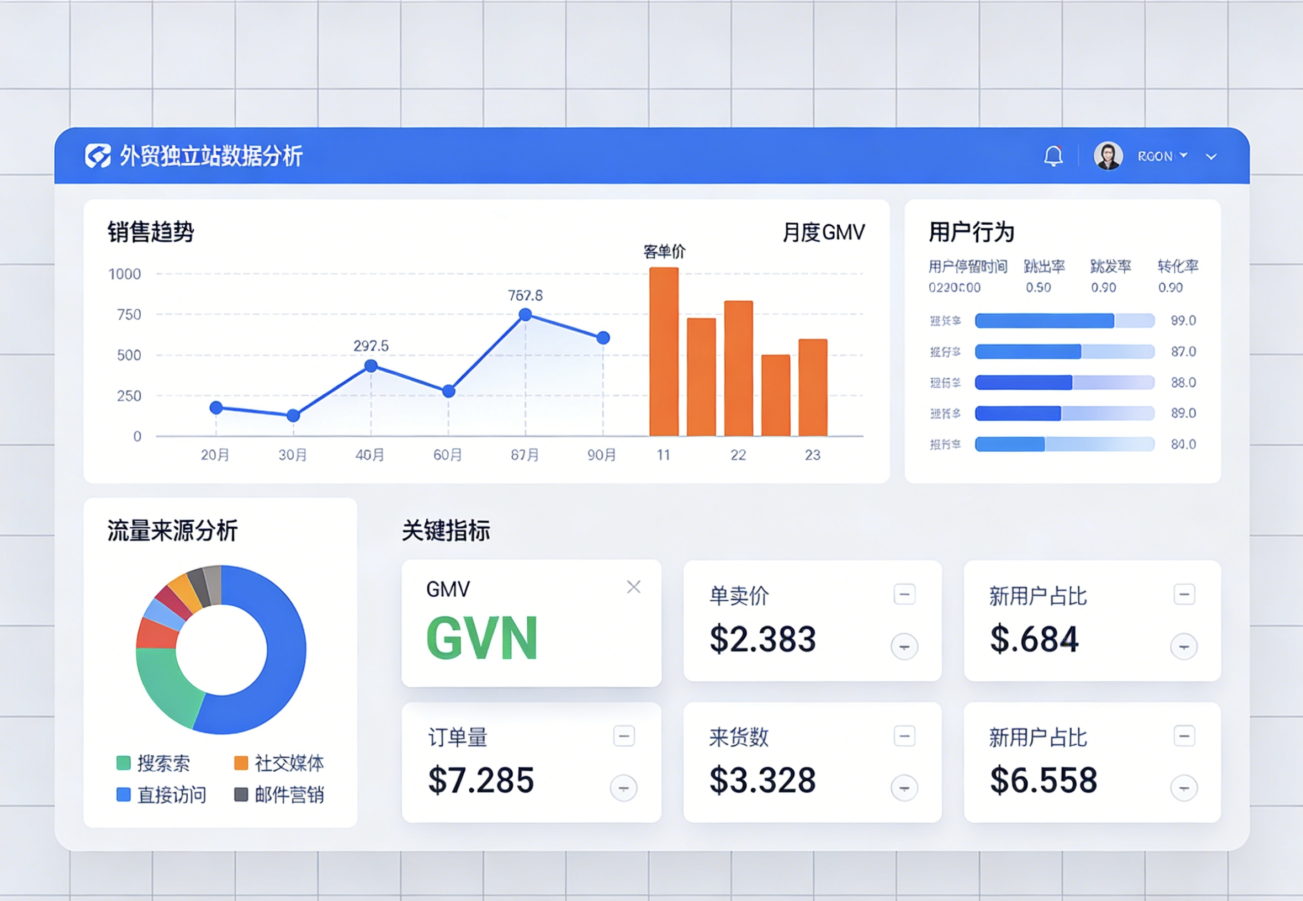Viewport: 1303px width, 901px height.
Task: Open the RGON account dropdown
Action: pyautogui.click(x=1162, y=156)
